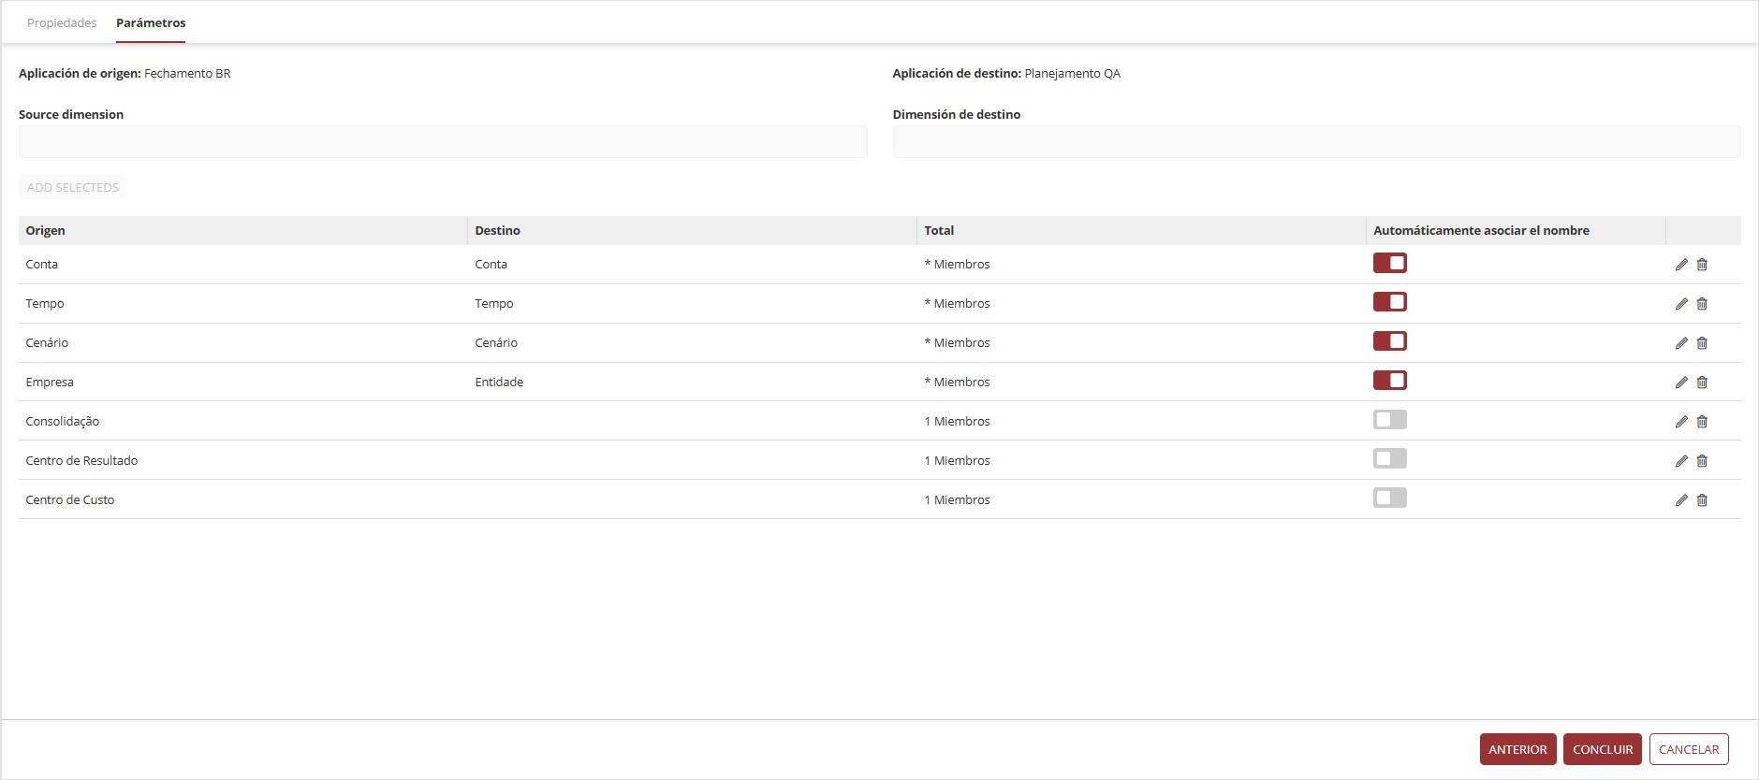Enable auto name association for Consolidação
Viewport: 1759px width, 780px height.
(x=1390, y=420)
